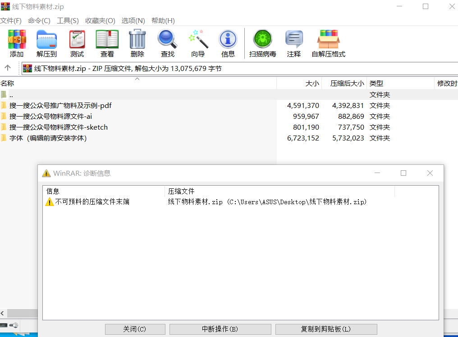Click the 自解压格式 (SFX) toolbar icon
The image size is (458, 337).
329,39
